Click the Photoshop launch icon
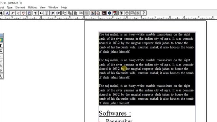This screenshot has width=217, height=122. click(104, 13)
